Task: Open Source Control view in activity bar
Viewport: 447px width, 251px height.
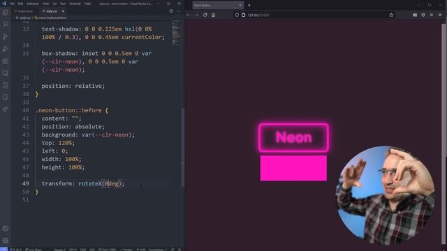Action: (5, 37)
